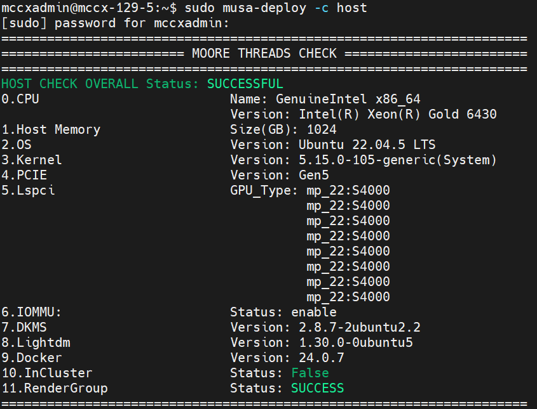Click the '9.Docker' row label
This screenshot has width=537, height=409.
click(x=32, y=358)
